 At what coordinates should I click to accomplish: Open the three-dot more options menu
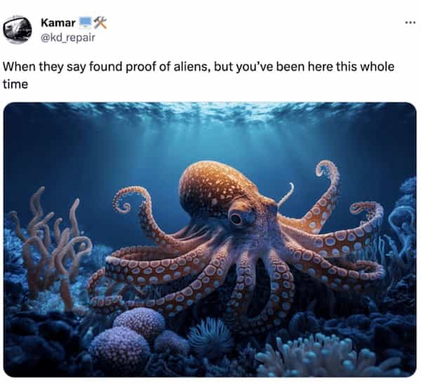click(x=410, y=23)
